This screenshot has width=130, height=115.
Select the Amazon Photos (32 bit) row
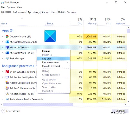(x=63, y=94)
